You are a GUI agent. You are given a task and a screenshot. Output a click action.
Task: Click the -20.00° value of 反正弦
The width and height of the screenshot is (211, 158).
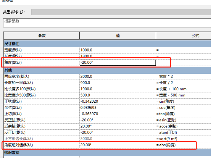(x=118, y=120)
